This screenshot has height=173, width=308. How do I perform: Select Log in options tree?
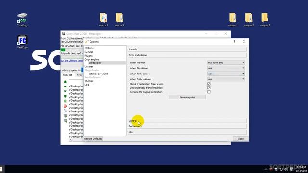87,85
